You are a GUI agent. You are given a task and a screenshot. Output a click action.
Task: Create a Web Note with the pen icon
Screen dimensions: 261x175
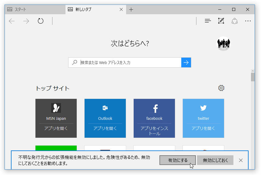pos(221,21)
